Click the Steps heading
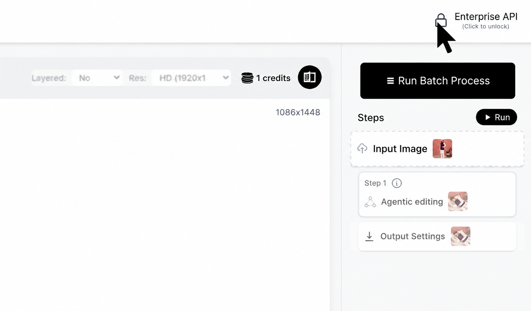Viewport: 531px width, 311px height. coord(371,118)
